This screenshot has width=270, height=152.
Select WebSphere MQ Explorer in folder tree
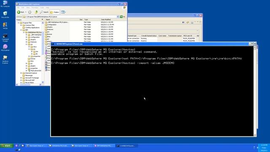pos(35,33)
